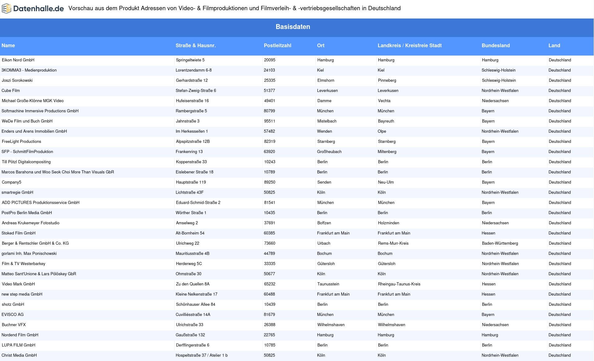Select Michael Große-Klönne MGK Video row name
This screenshot has height=361, width=594.
[x=32, y=101]
